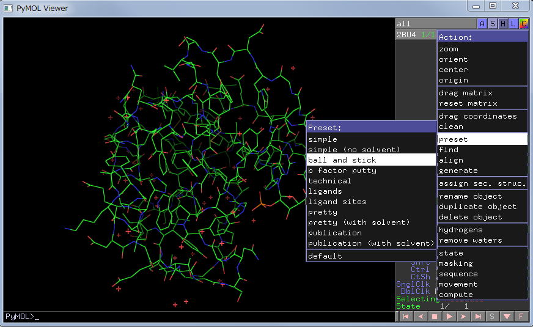Open the H (Hide) menu for all
Viewport: 533px width, 327px height.
[x=503, y=24]
